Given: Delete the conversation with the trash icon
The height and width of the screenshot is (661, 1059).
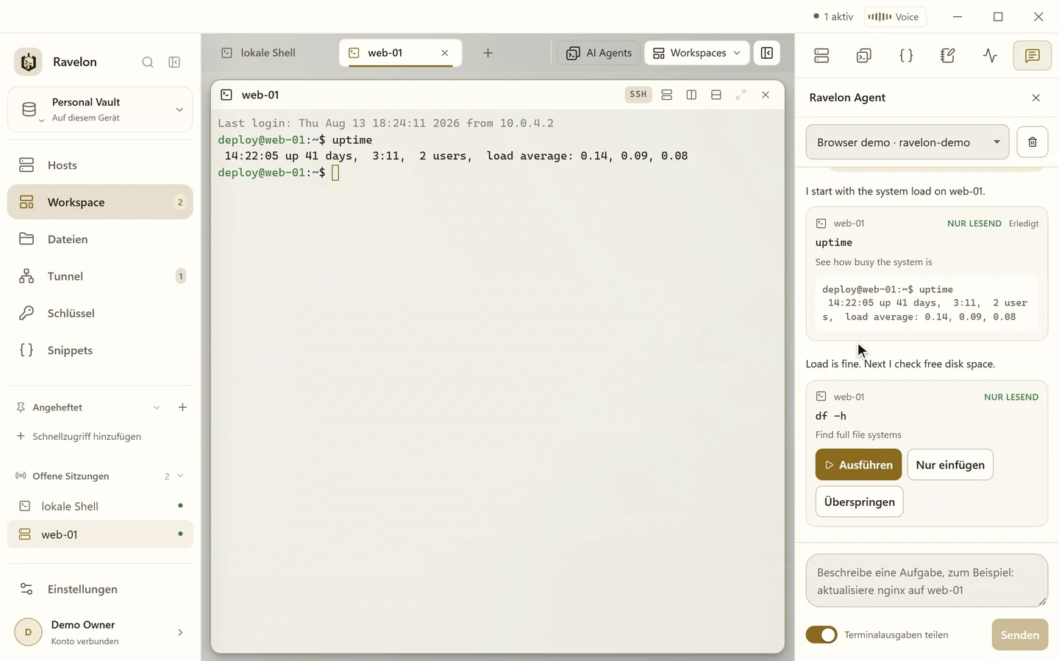Looking at the screenshot, I should [1033, 142].
